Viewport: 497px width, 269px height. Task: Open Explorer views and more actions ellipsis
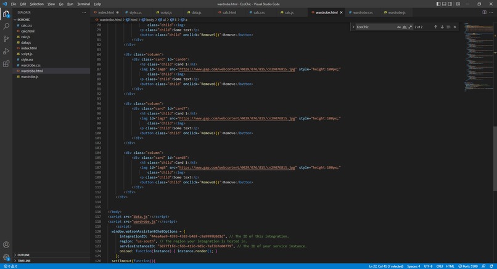pyautogui.click(x=84, y=12)
